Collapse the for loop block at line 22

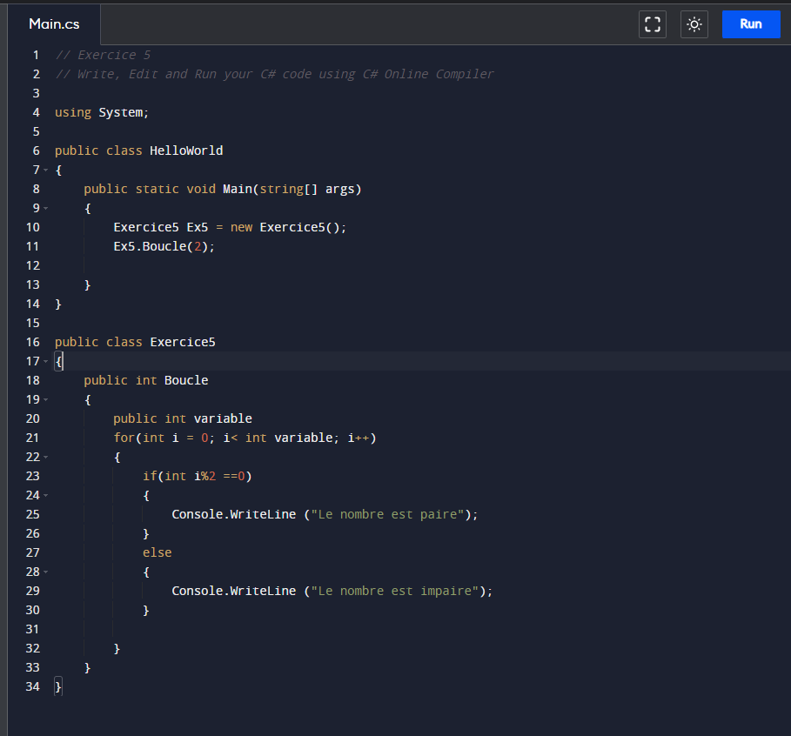45,457
